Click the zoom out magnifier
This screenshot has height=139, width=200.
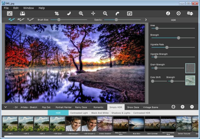pyautogui.click(x=105, y=13)
